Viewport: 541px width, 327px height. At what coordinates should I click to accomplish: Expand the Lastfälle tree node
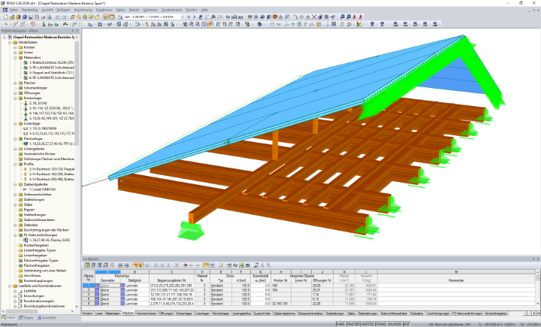tap(15, 291)
